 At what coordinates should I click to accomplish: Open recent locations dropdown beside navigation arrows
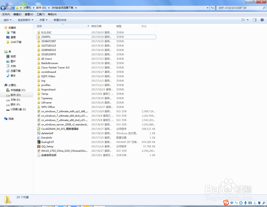click(13, 8)
